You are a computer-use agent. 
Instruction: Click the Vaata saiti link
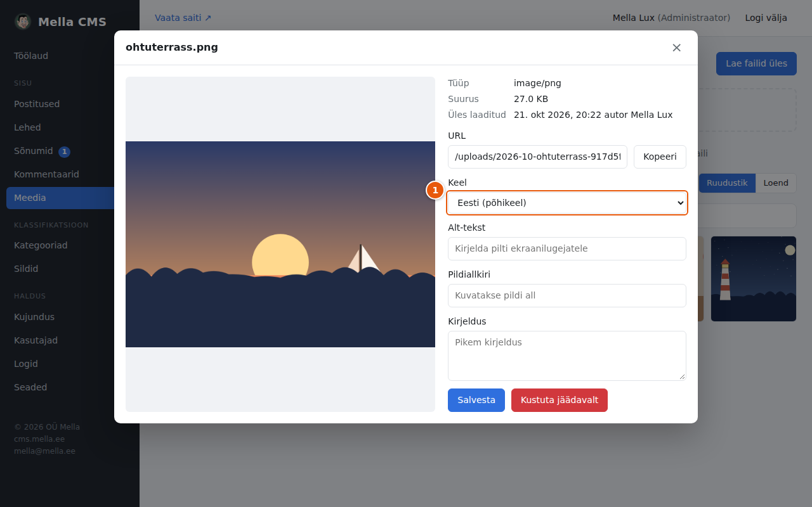(183, 18)
